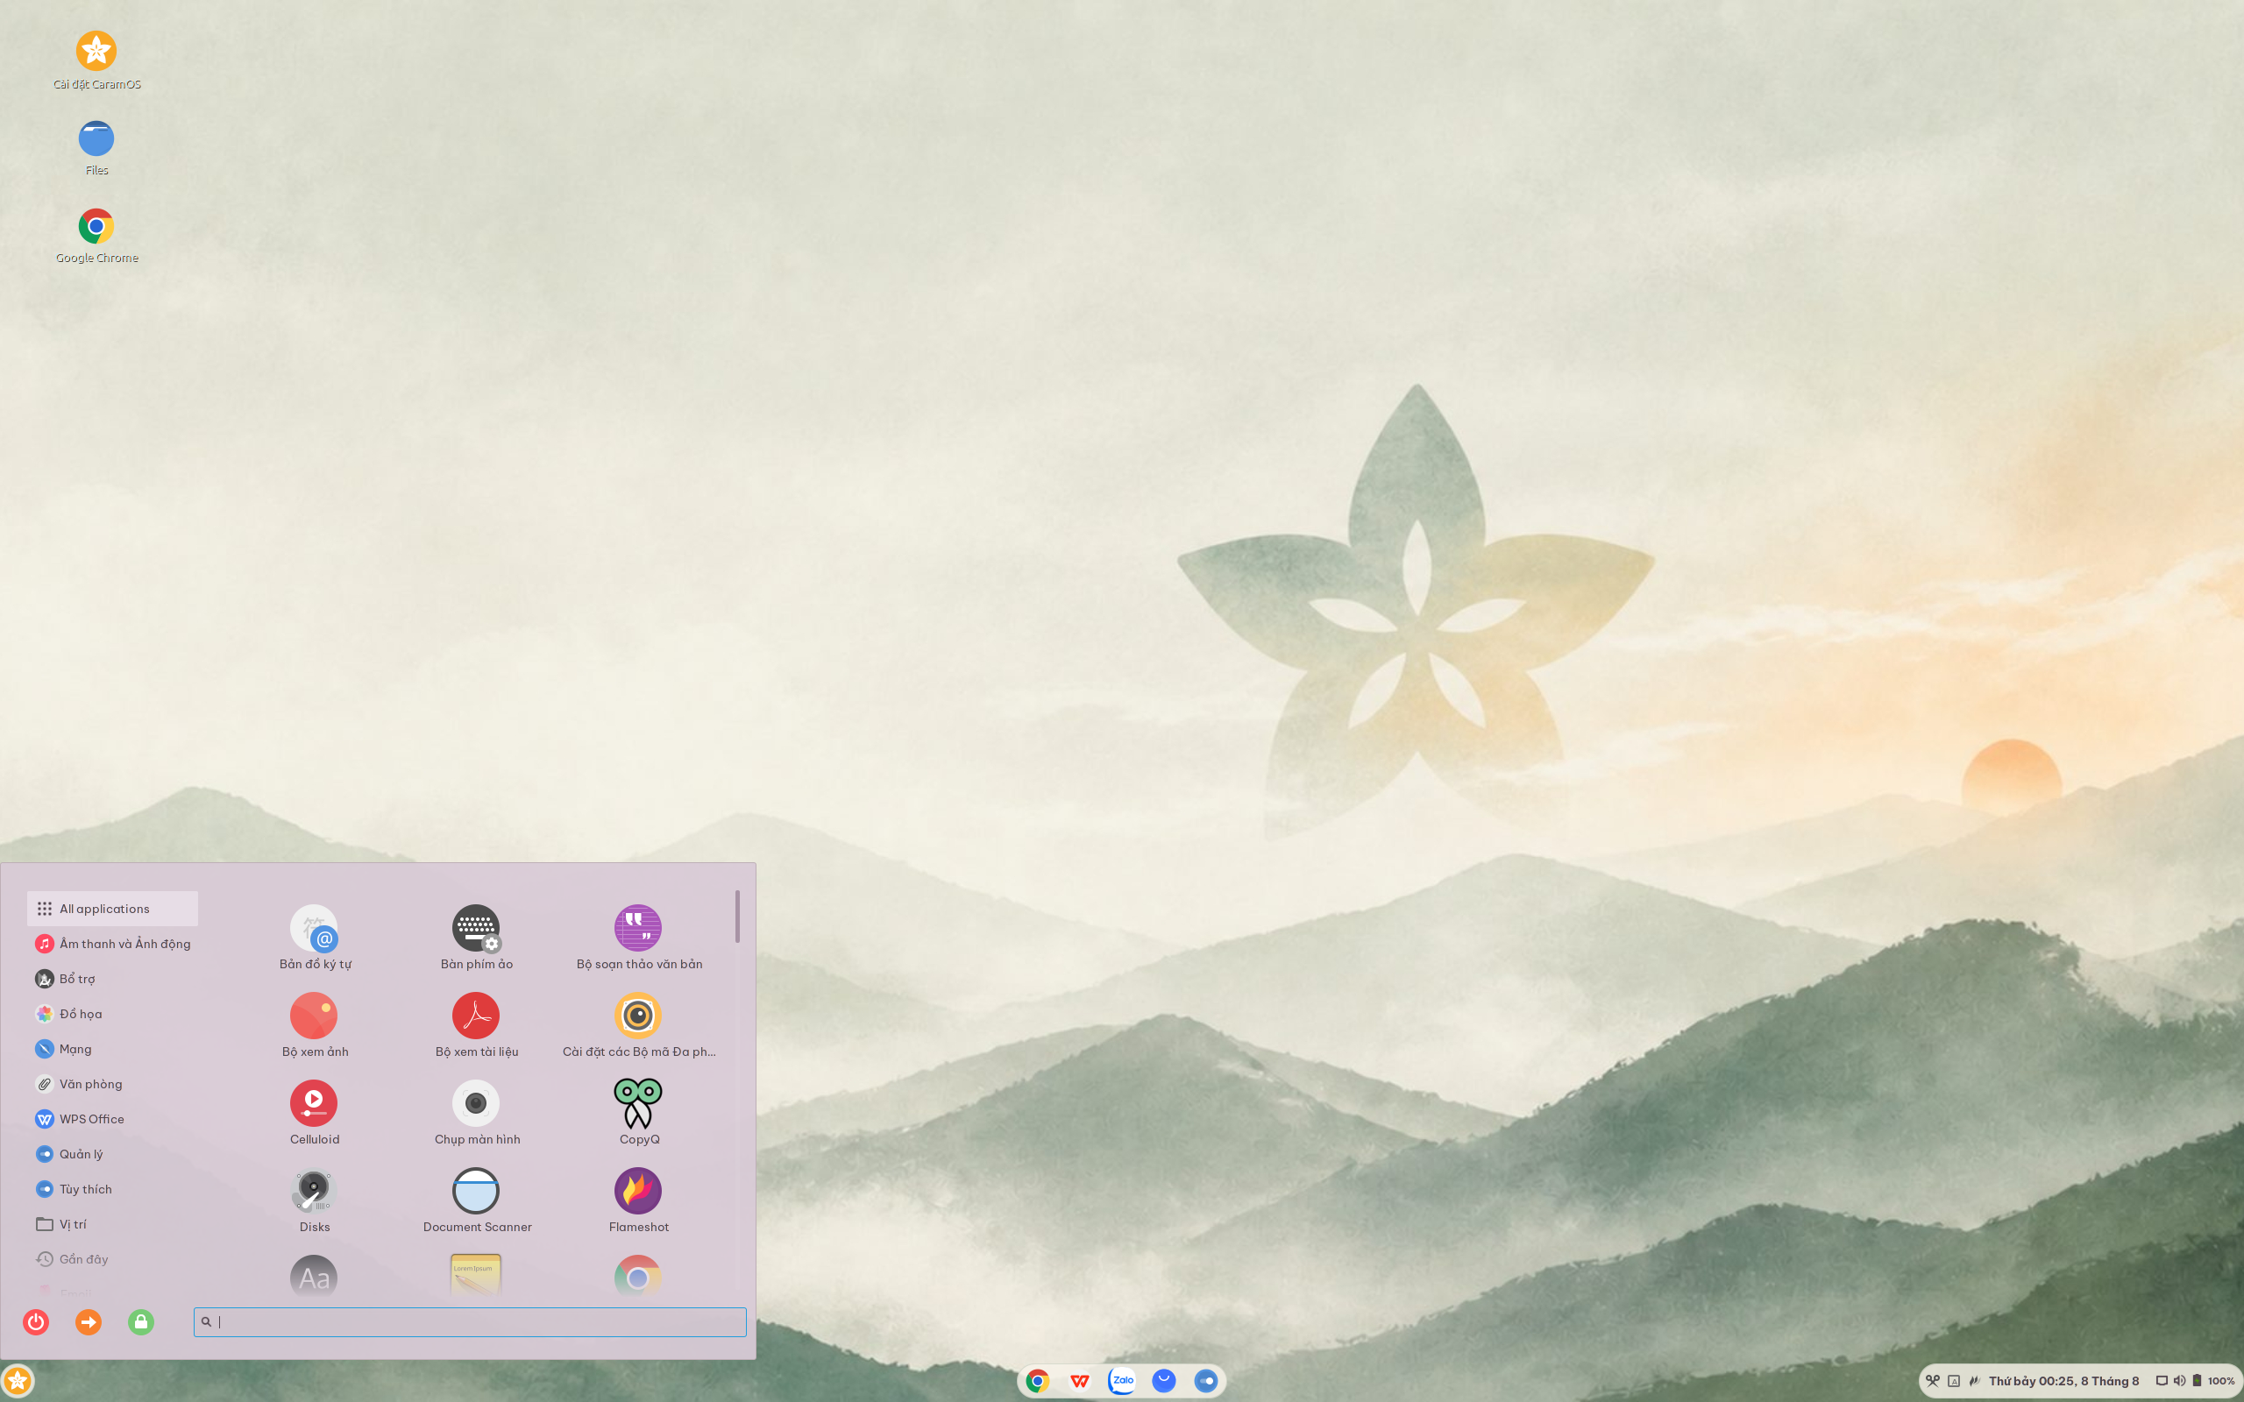Select the Vị trí places category

click(112, 1224)
